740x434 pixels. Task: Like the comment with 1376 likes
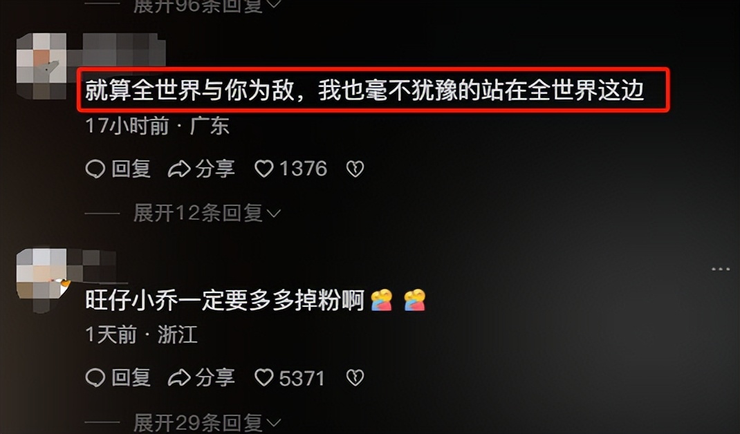click(263, 169)
